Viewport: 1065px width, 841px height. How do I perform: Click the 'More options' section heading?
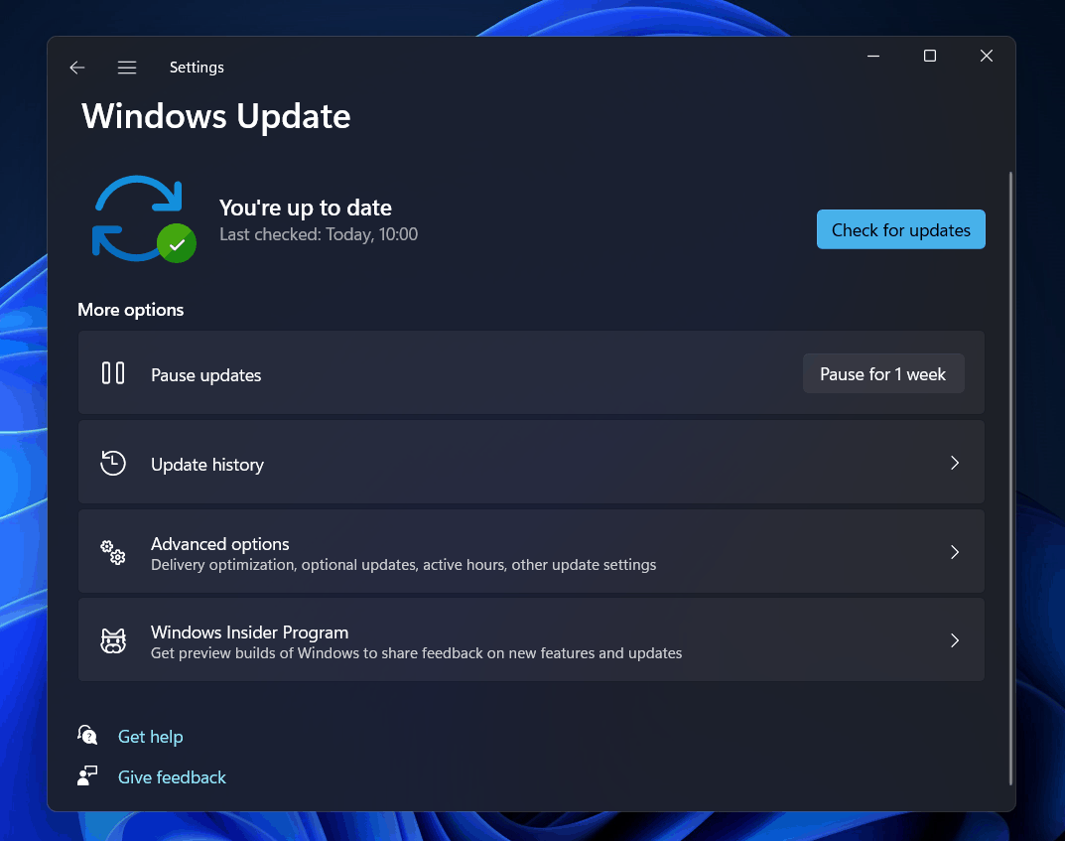[130, 310]
